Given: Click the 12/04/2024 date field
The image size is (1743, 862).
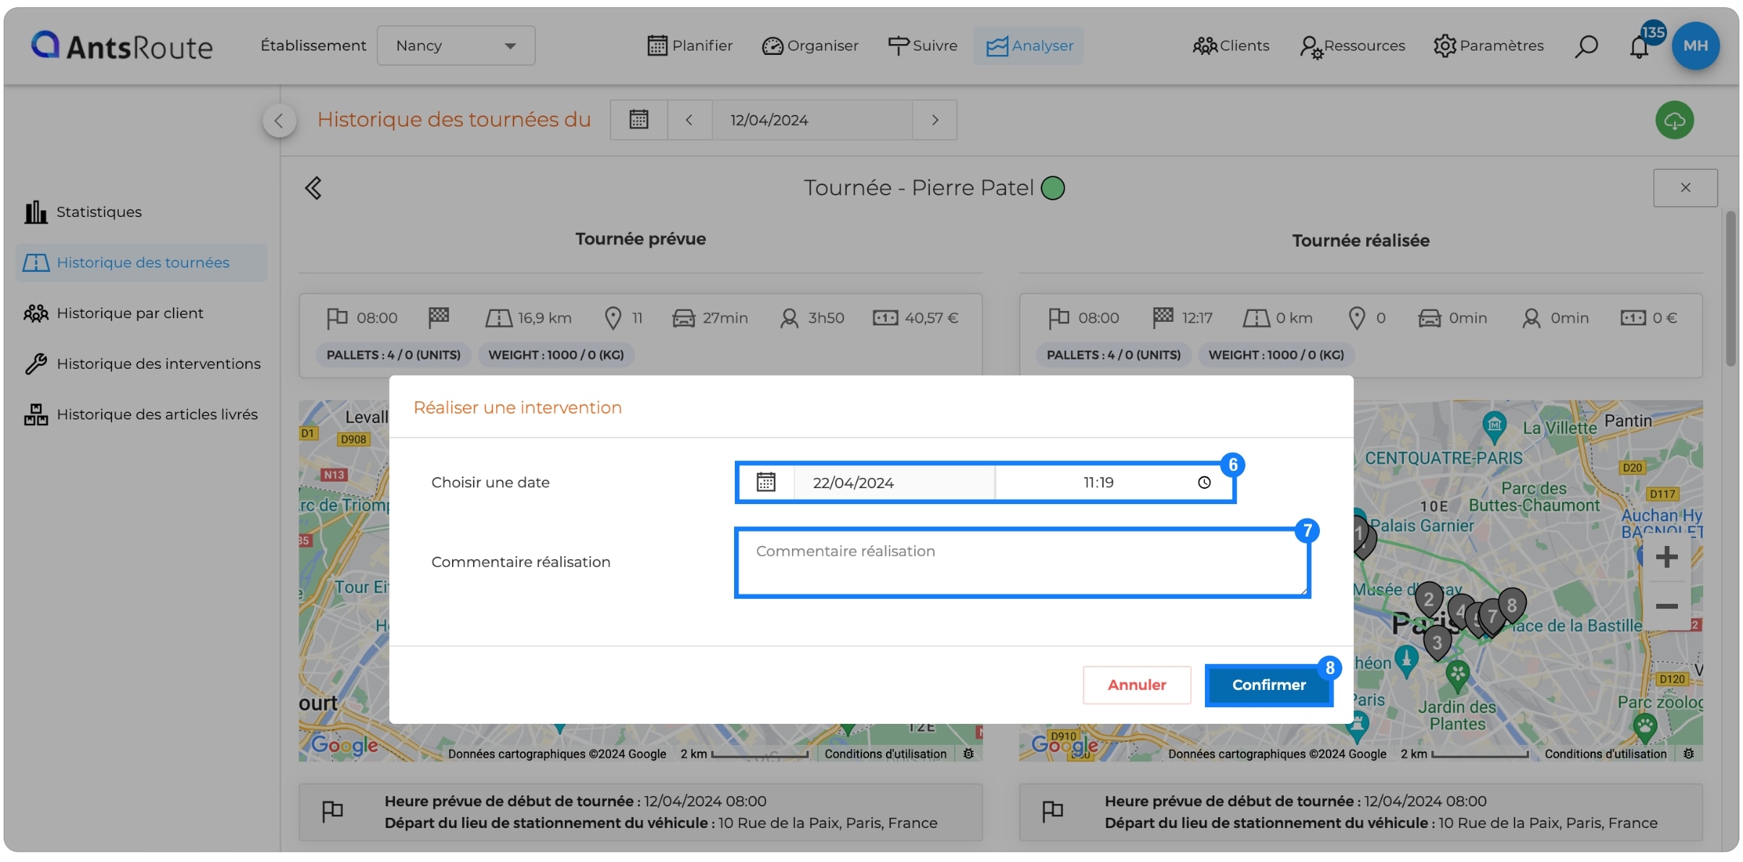Looking at the screenshot, I should click(x=812, y=119).
